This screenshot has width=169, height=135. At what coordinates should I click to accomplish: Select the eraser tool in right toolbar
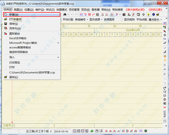pyautogui.click(x=164, y=43)
